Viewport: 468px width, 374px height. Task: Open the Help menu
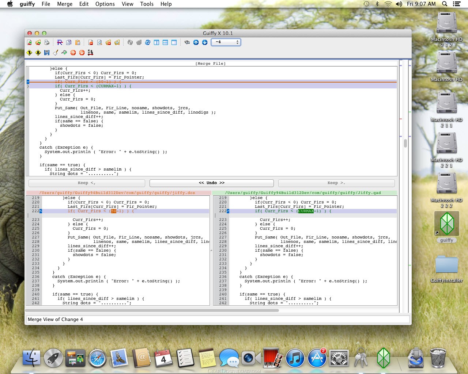(166, 4)
